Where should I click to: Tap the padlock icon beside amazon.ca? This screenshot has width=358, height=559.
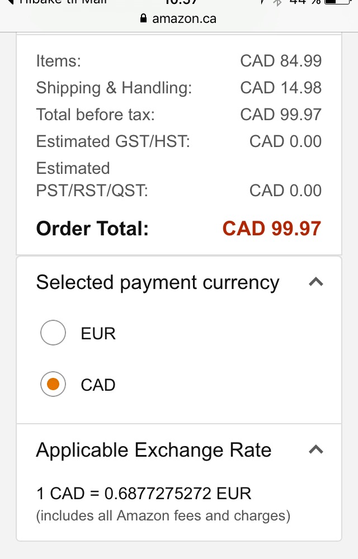tap(144, 18)
